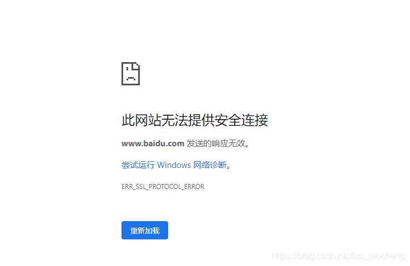Click the sad page error icon
The height and width of the screenshot is (266, 410).
click(131, 74)
